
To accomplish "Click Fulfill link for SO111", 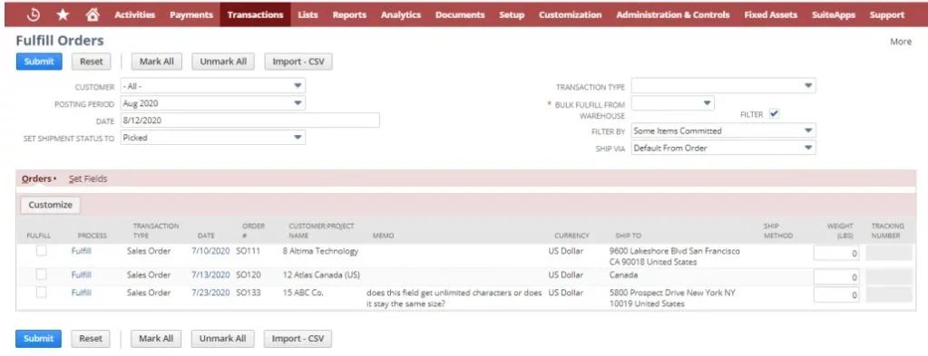I will pos(82,251).
